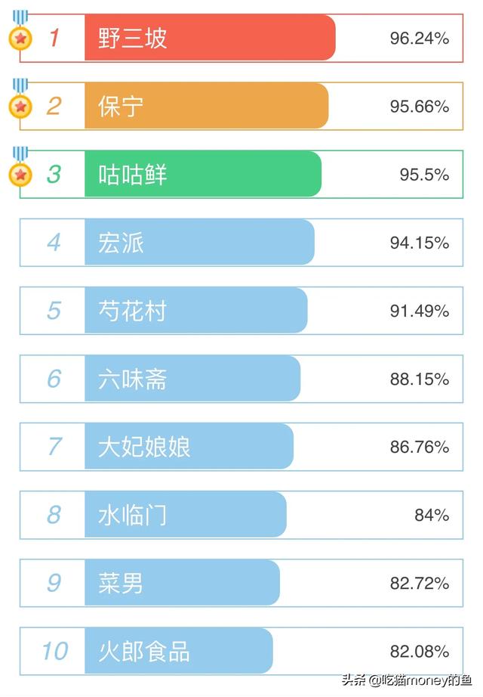Select the orange 保宁 bar
This screenshot has width=483, height=697.
pyautogui.click(x=206, y=106)
